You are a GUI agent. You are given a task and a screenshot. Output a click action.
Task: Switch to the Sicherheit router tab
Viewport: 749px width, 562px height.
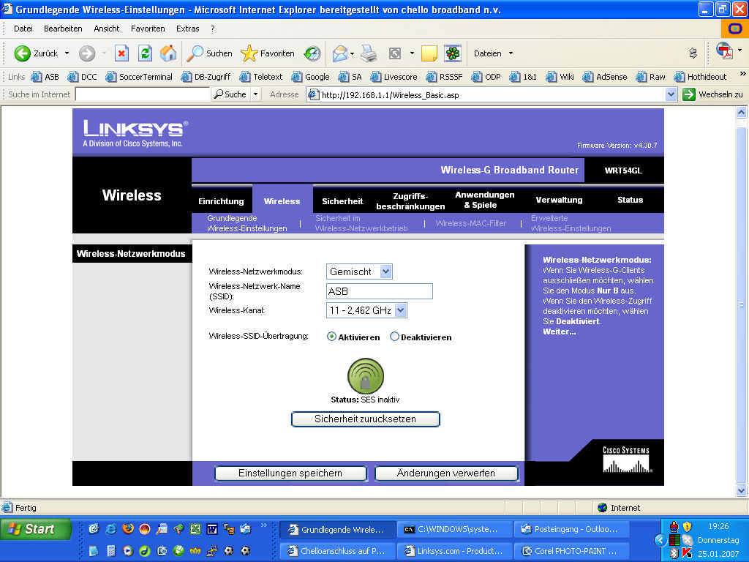point(342,201)
